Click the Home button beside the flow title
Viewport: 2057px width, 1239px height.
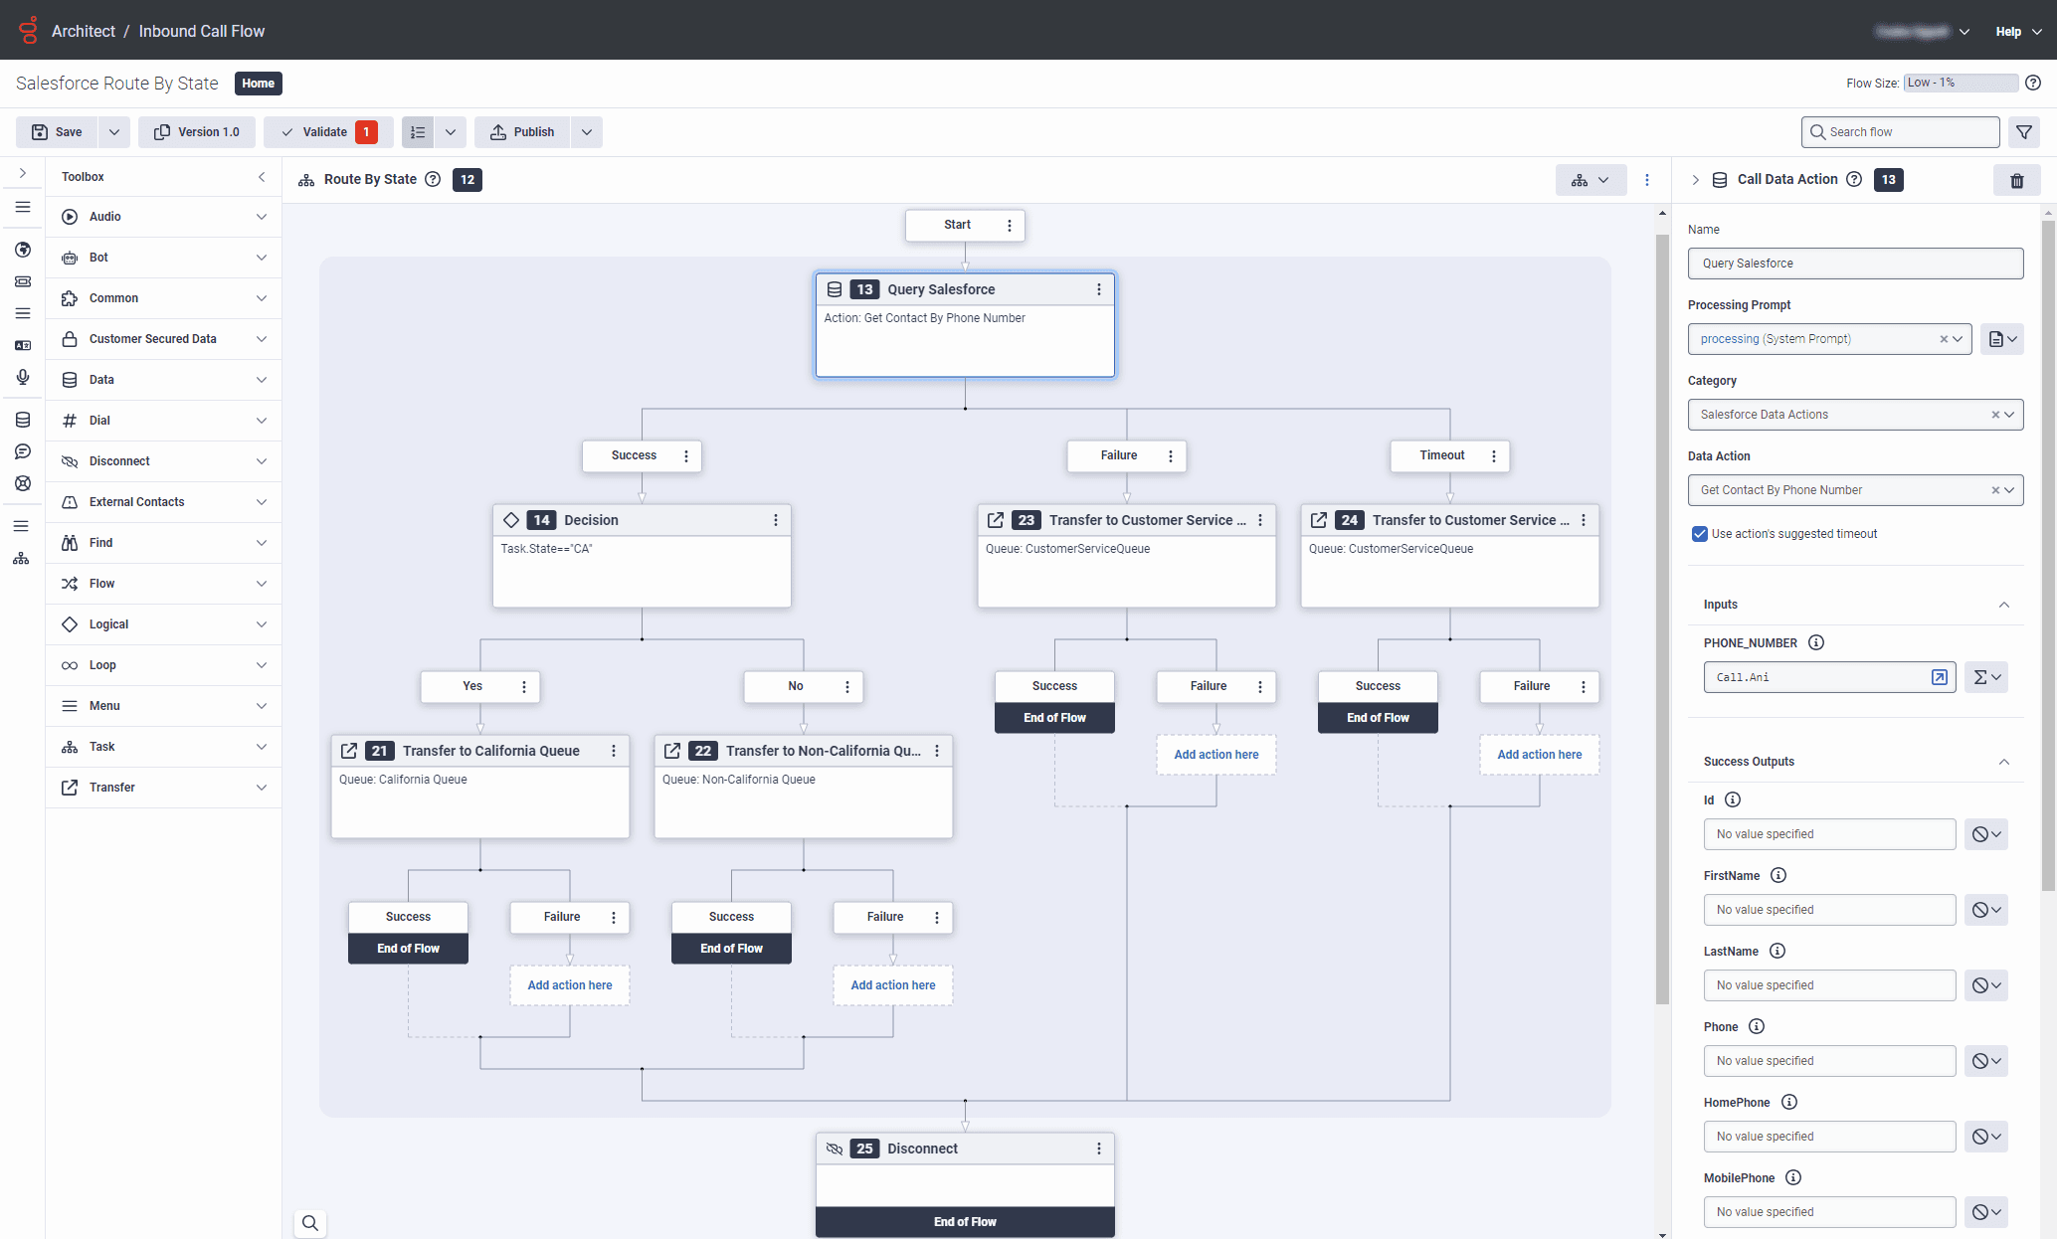258,83
